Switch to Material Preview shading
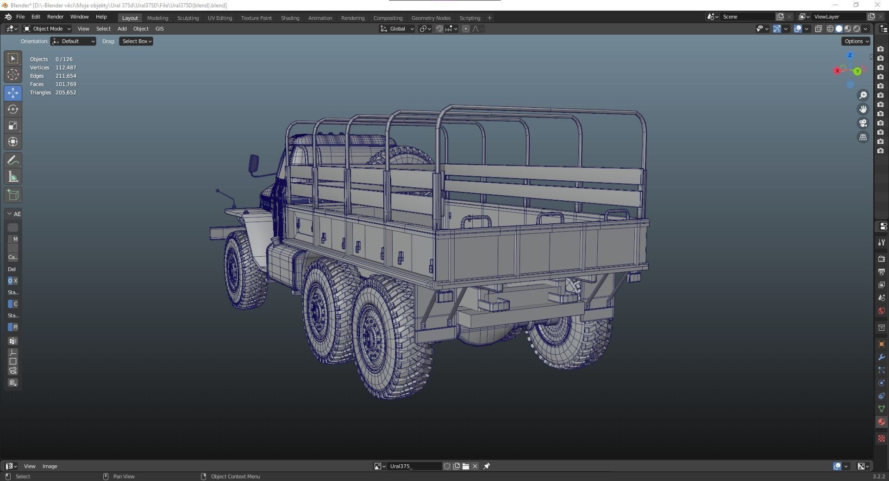 click(x=848, y=29)
